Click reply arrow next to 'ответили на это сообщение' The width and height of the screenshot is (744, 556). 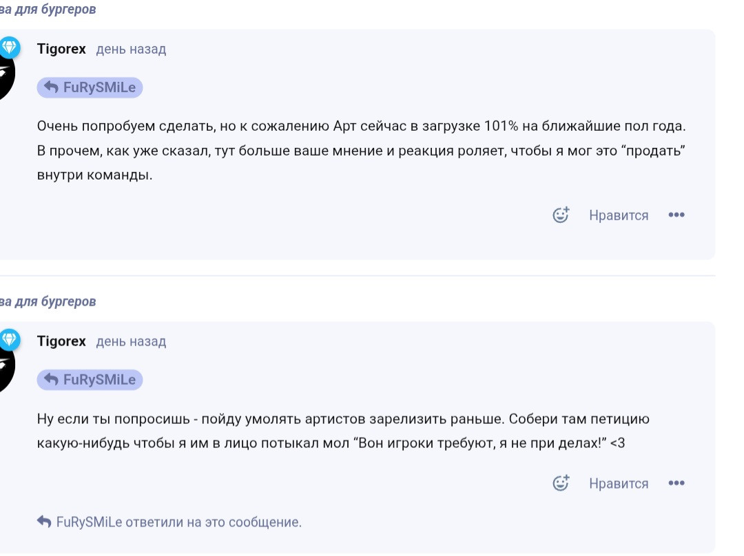(44, 522)
